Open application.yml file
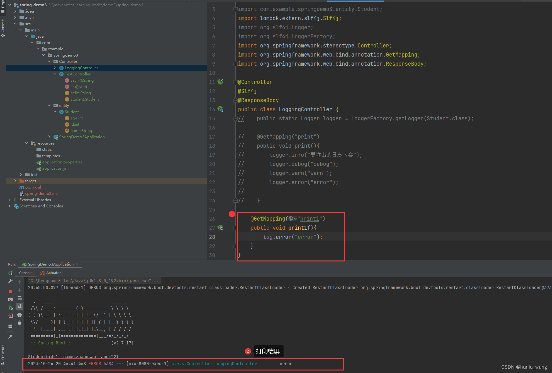 tap(56, 168)
